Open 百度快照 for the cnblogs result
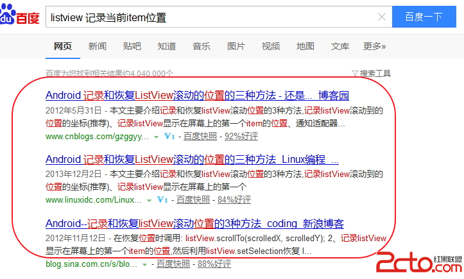Viewport: 464px width, 279px height. [200, 136]
